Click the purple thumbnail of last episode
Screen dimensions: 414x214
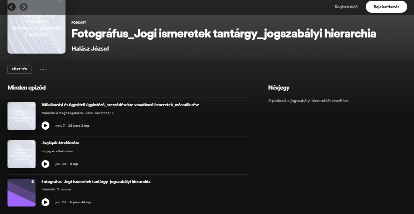(21, 193)
